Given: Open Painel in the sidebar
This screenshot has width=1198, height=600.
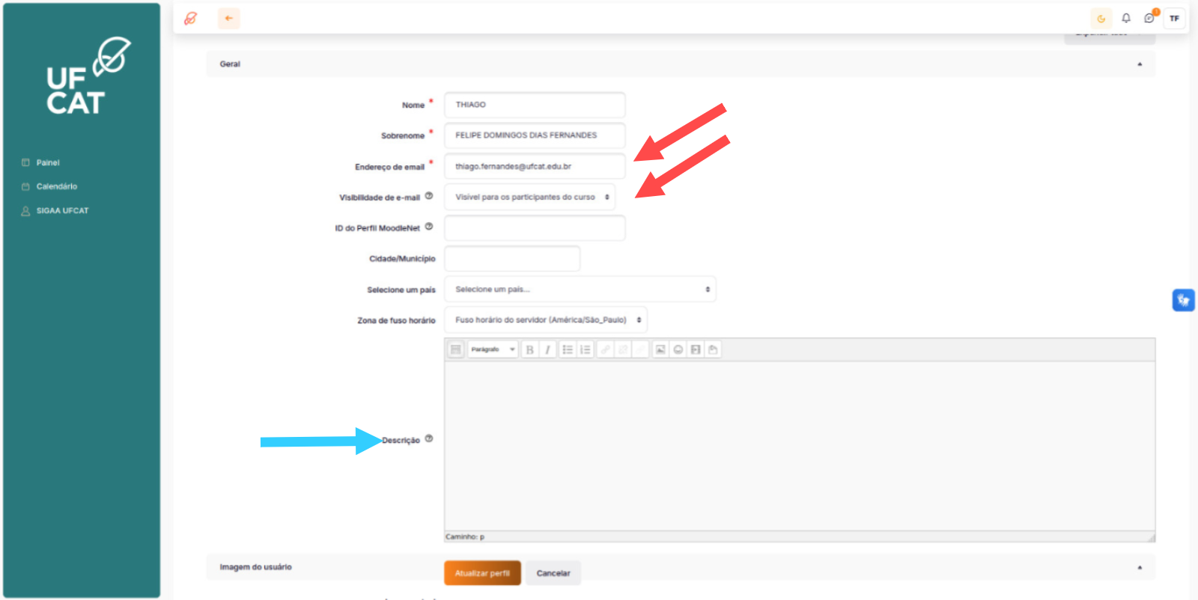Looking at the screenshot, I should (x=48, y=162).
